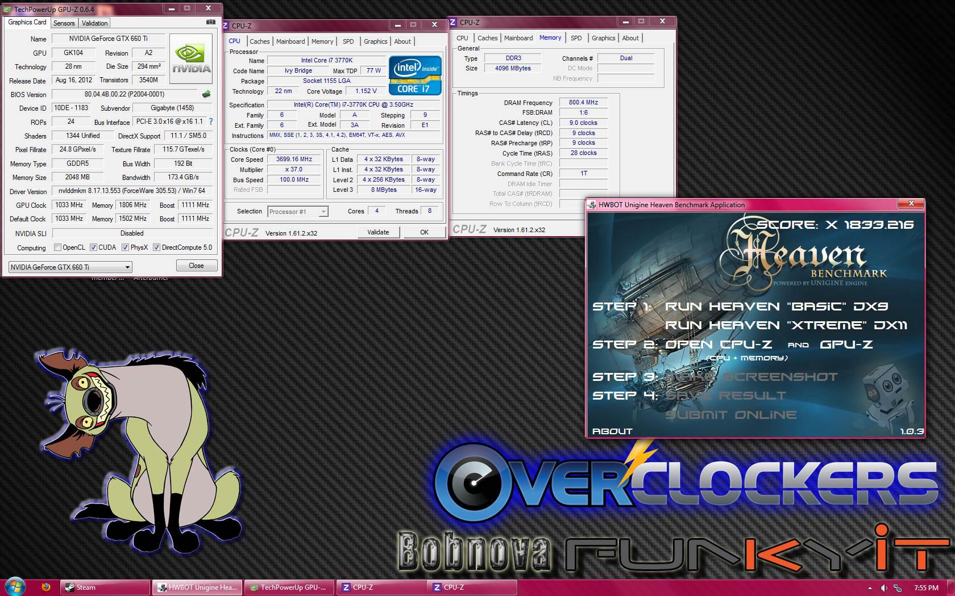Click RUN HEAVEN "XTREME" DX11
955x596 pixels.
pyautogui.click(x=786, y=325)
